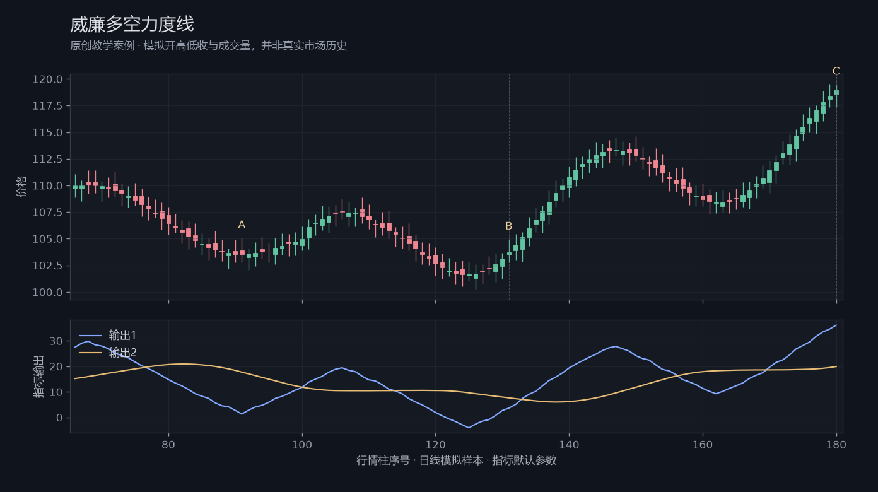
Task: Select marker label B on price chart
Action: click(x=509, y=226)
